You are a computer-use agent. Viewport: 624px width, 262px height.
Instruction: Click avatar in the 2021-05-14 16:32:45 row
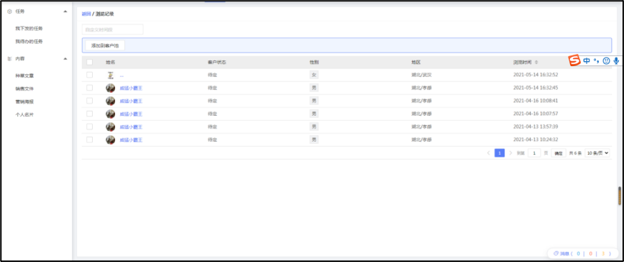click(110, 88)
